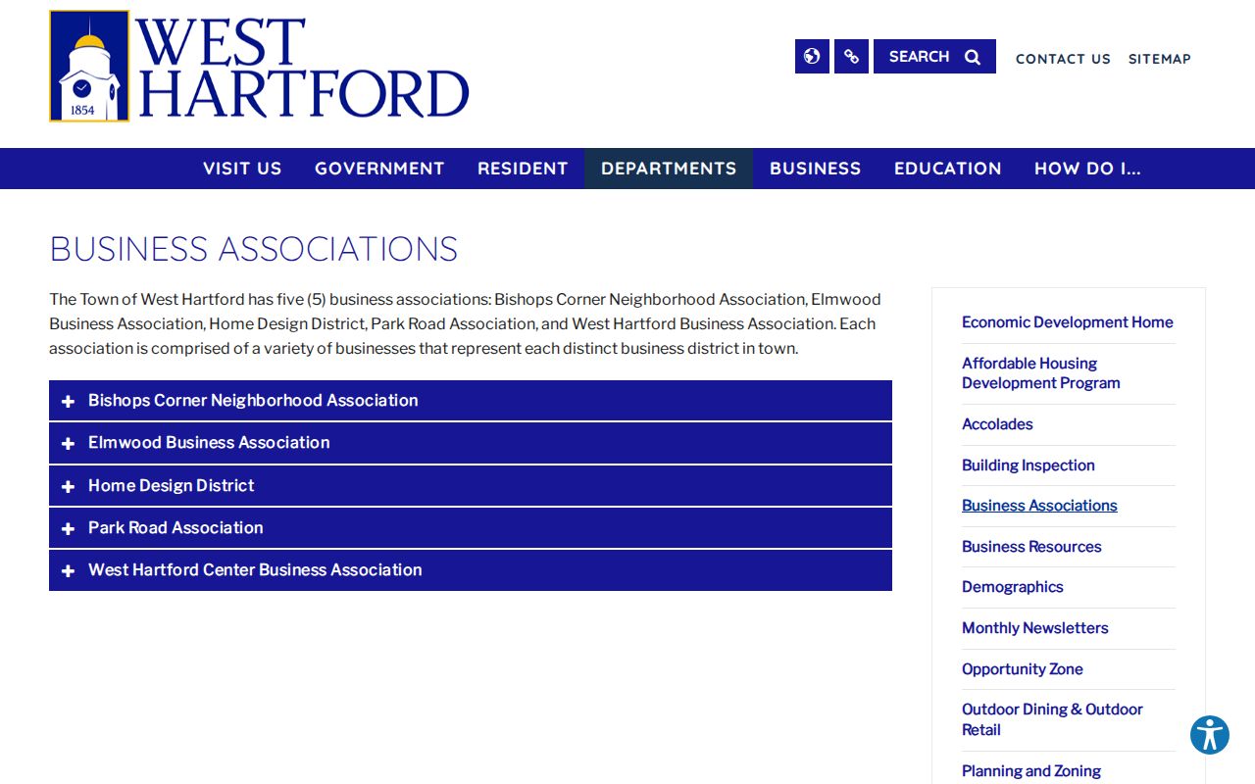This screenshot has height=784, width=1255.
Task: Open Building Inspection sidebar link
Action: click(1028, 465)
